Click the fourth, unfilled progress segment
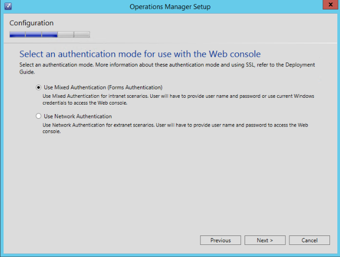 click(66, 35)
